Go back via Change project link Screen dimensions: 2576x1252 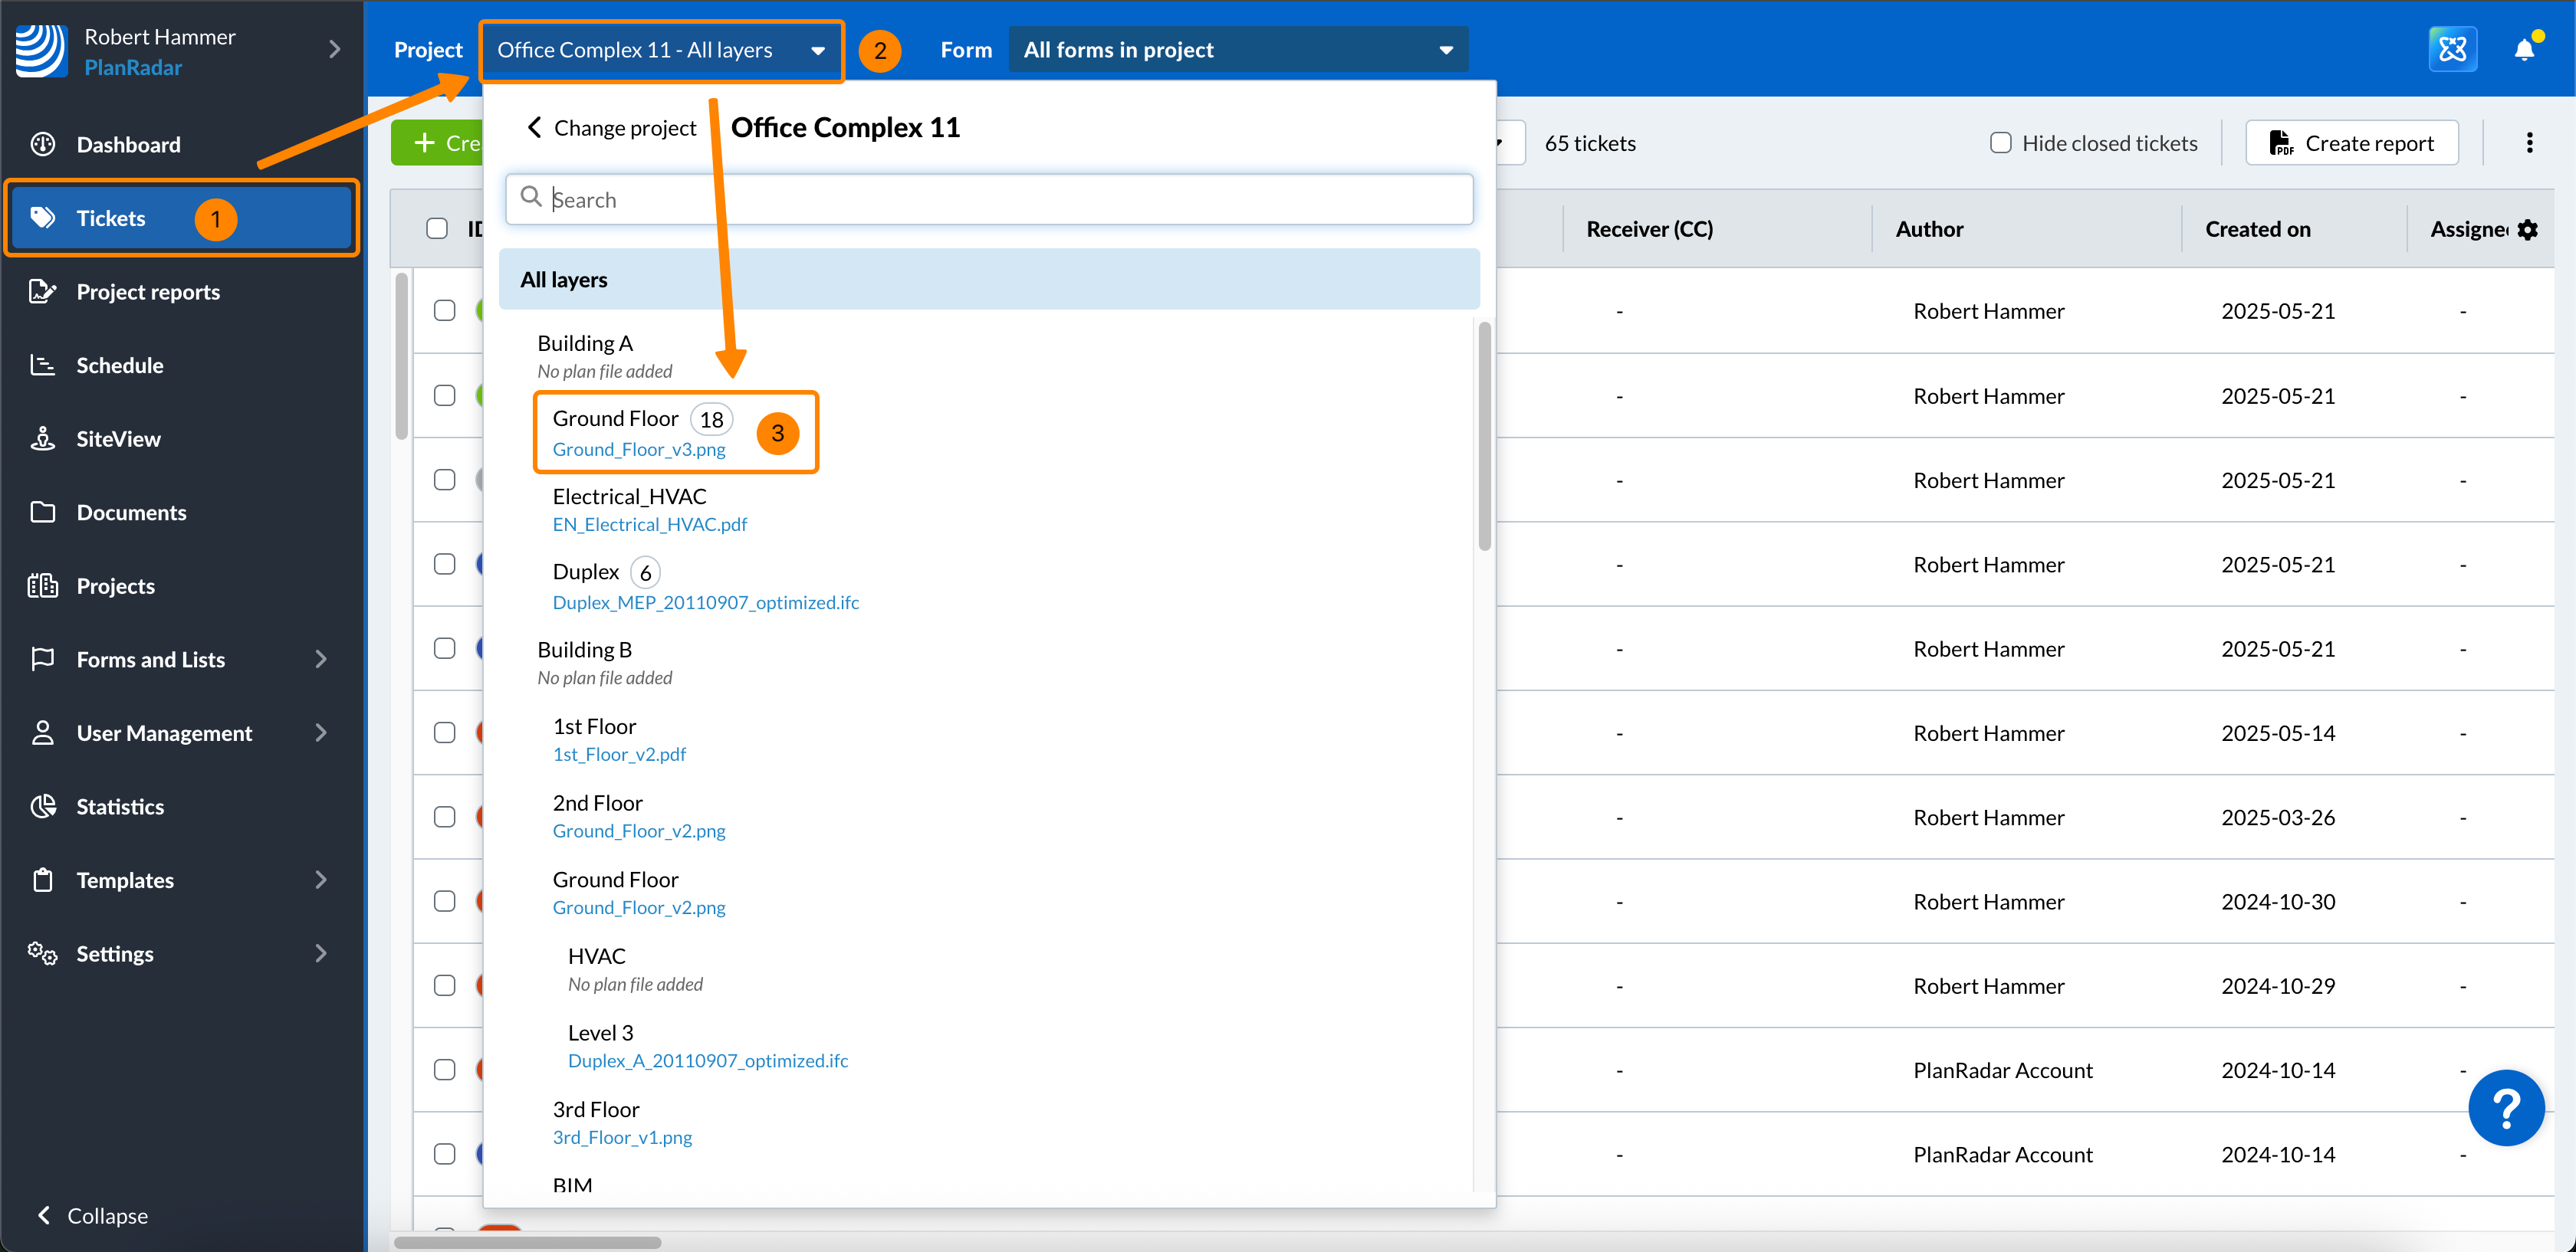(611, 128)
